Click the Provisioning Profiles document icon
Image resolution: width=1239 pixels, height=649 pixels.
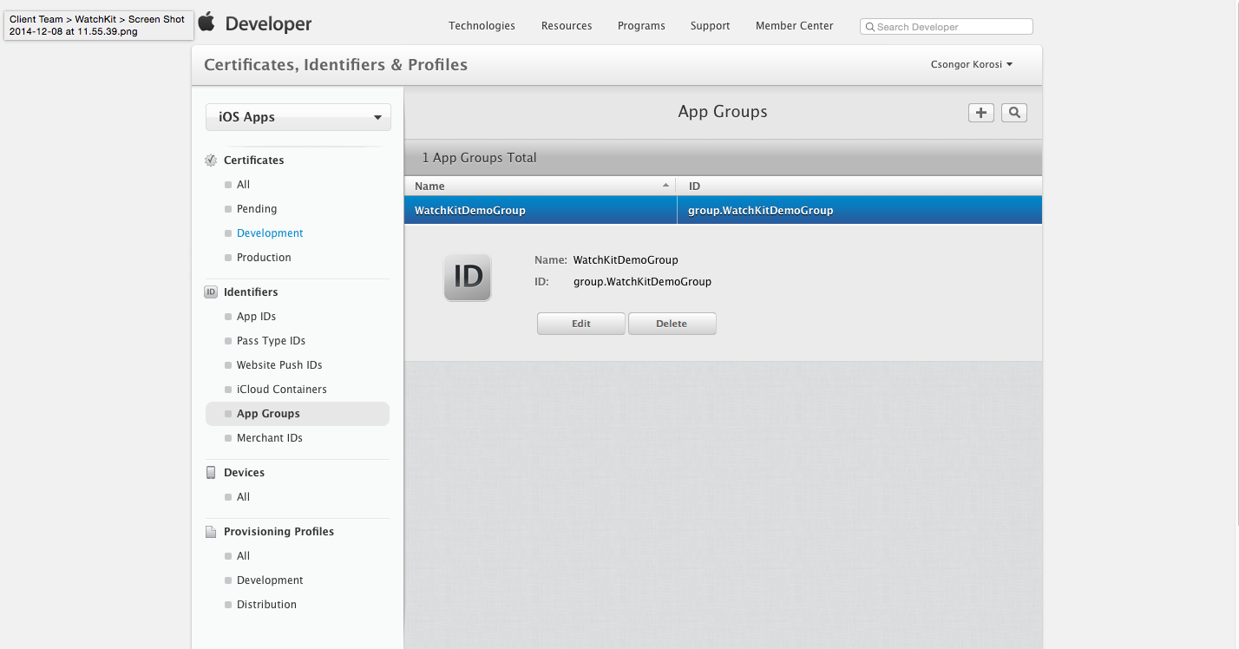(x=211, y=532)
